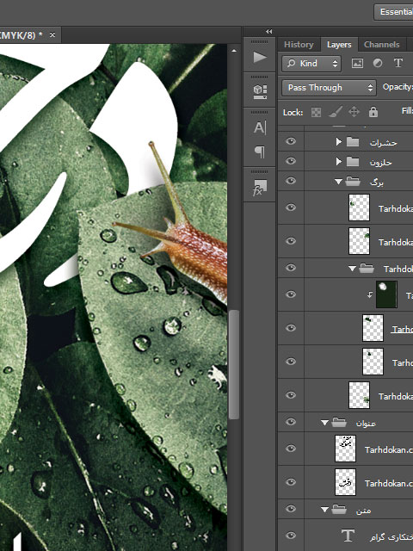The width and height of the screenshot is (413, 551).
Task: Toggle visibility of Tarhdokan subgroup
Action: (x=291, y=268)
